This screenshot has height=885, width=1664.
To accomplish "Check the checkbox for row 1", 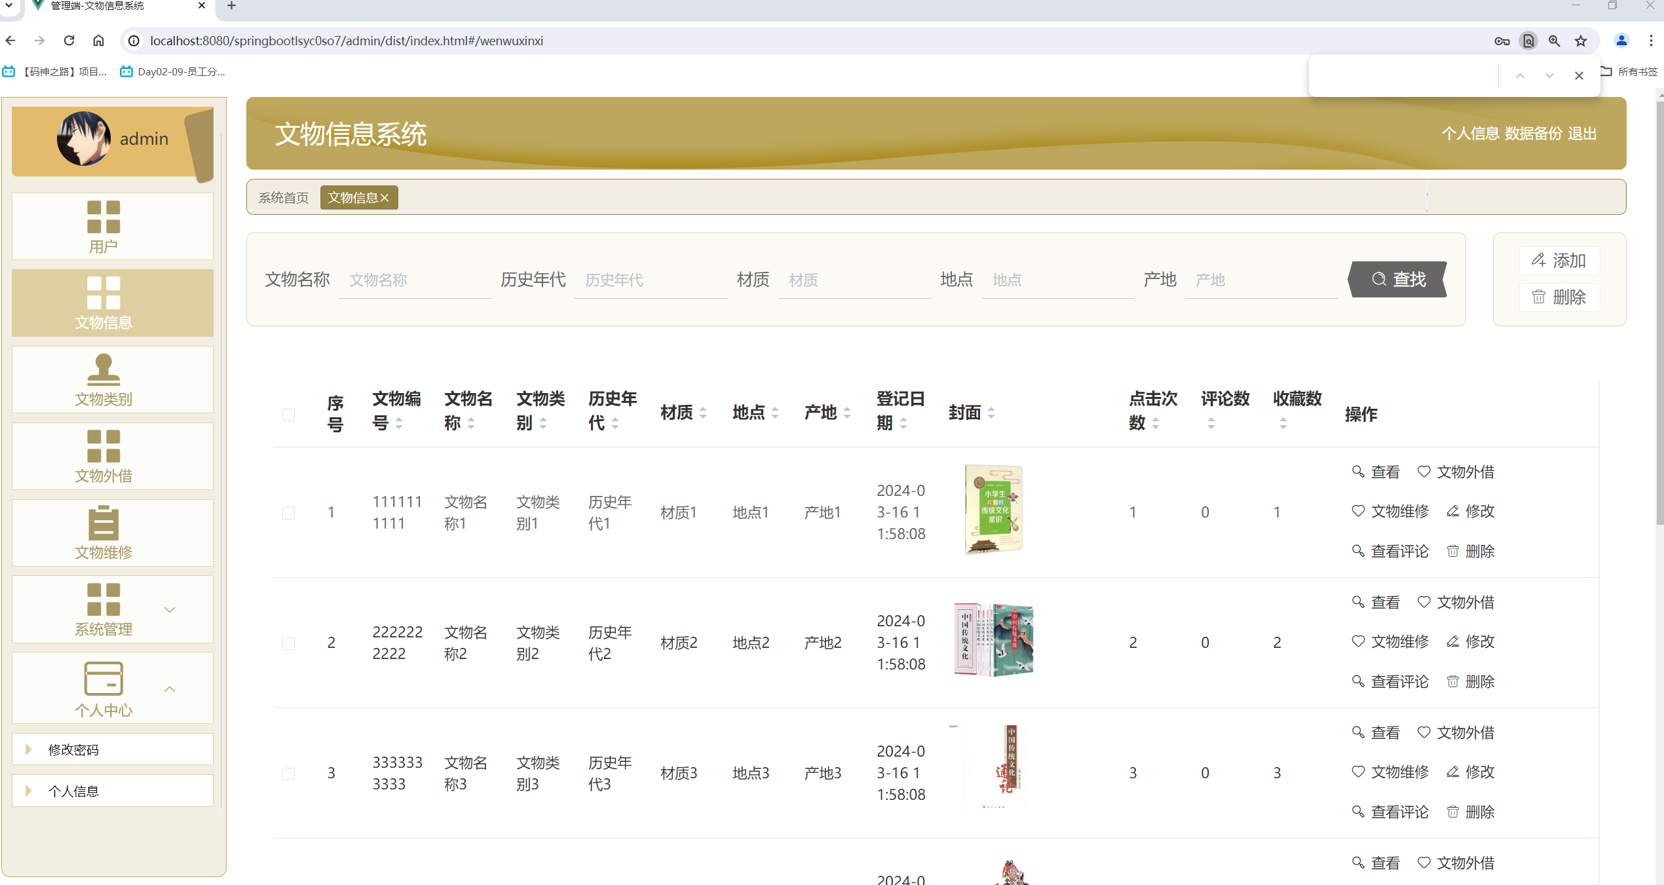I will (x=288, y=513).
